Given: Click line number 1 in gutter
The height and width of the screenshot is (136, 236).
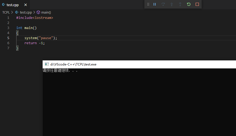Looking at the screenshot, I should click(x=8, y=18).
